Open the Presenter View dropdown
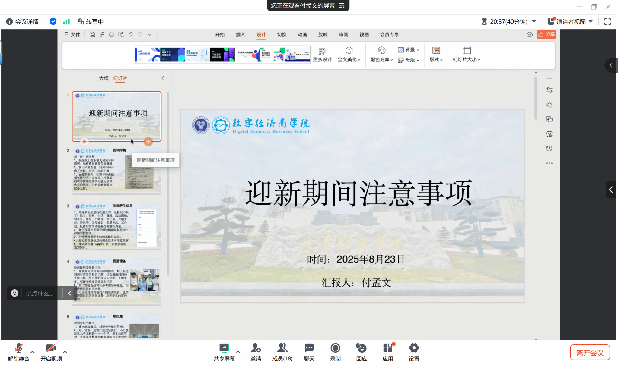This screenshot has height=368, width=618. [x=571, y=22]
